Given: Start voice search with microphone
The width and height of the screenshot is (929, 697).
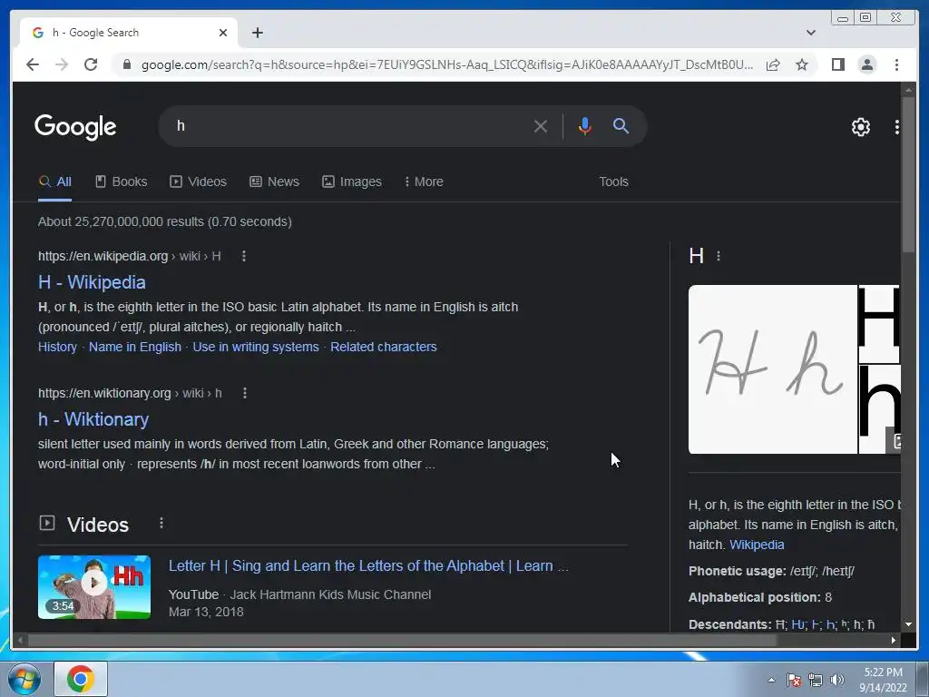Looking at the screenshot, I should (584, 126).
